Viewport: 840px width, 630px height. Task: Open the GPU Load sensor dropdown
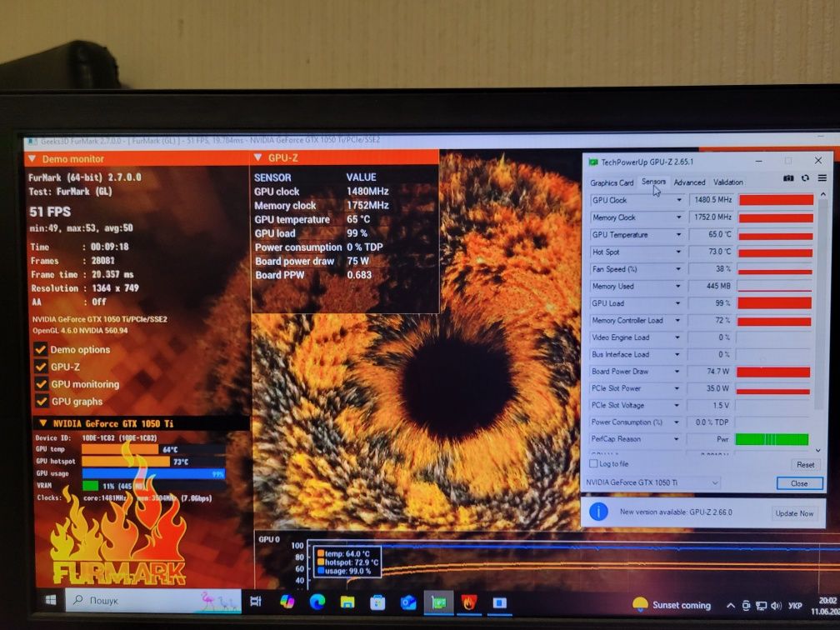point(677,303)
